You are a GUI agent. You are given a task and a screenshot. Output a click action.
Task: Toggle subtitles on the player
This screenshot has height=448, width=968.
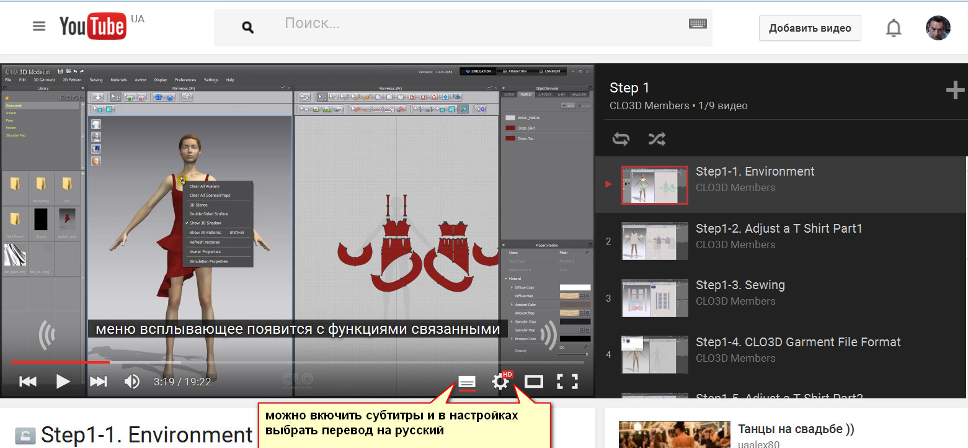coord(467,382)
